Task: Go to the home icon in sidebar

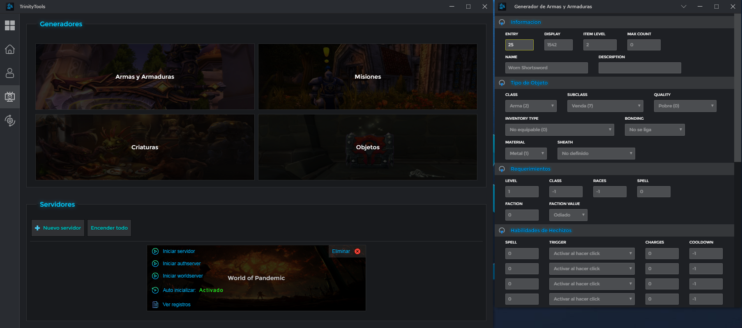Action: click(x=10, y=49)
